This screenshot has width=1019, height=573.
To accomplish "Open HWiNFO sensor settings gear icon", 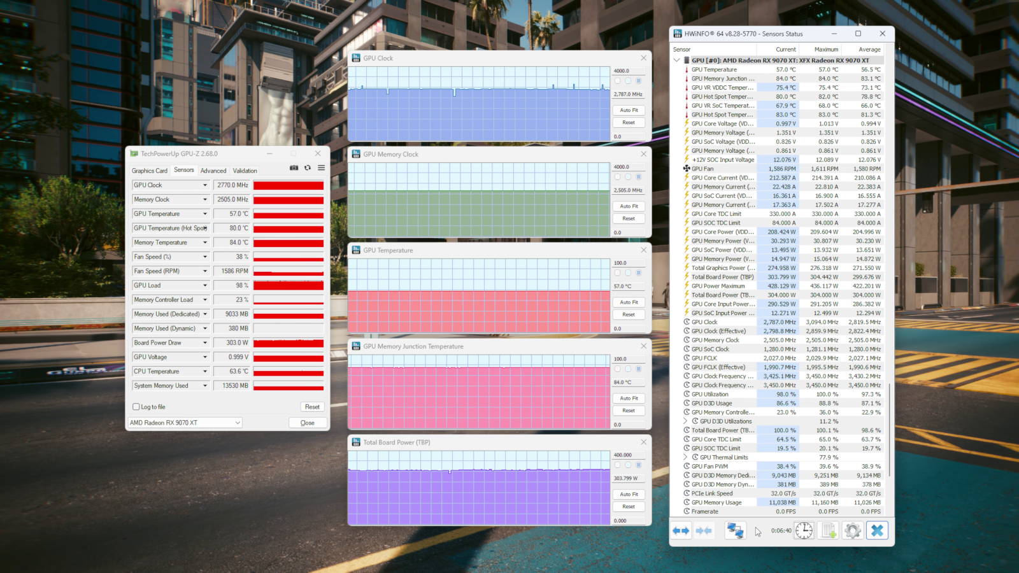I will click(853, 530).
